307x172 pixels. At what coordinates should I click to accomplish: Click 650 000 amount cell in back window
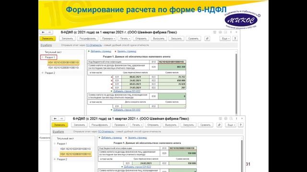[172, 81]
